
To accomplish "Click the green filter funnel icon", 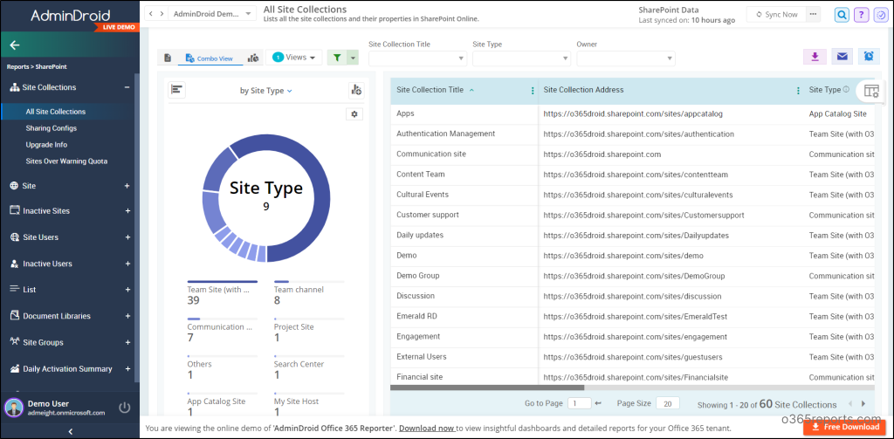I will point(337,58).
